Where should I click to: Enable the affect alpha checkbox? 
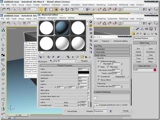(88, 90)
